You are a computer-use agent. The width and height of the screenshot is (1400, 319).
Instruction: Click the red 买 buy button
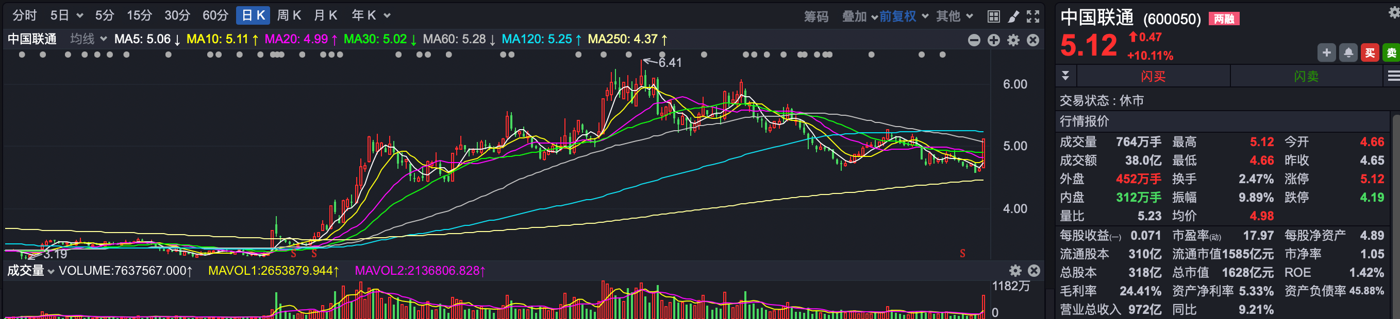1370,52
